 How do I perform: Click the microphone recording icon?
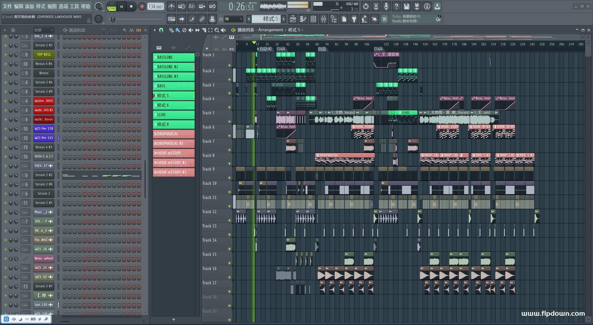point(386,6)
